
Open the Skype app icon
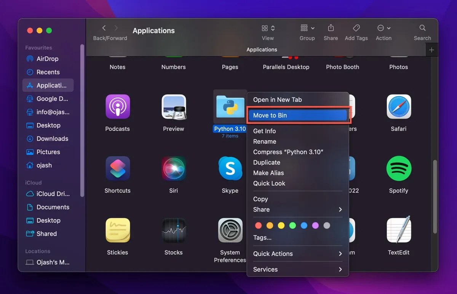pyautogui.click(x=230, y=168)
